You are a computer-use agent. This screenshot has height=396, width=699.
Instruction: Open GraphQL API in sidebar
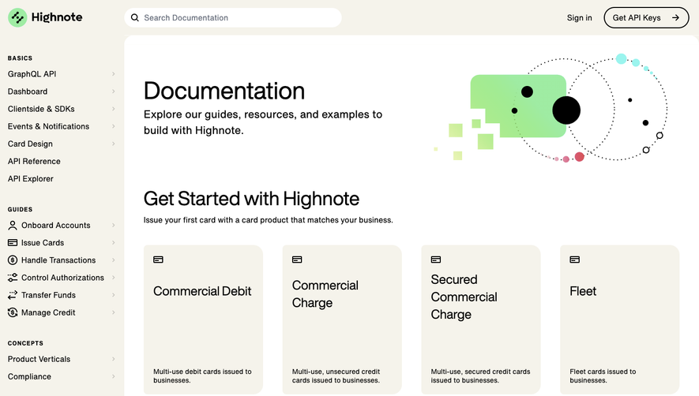(x=32, y=74)
